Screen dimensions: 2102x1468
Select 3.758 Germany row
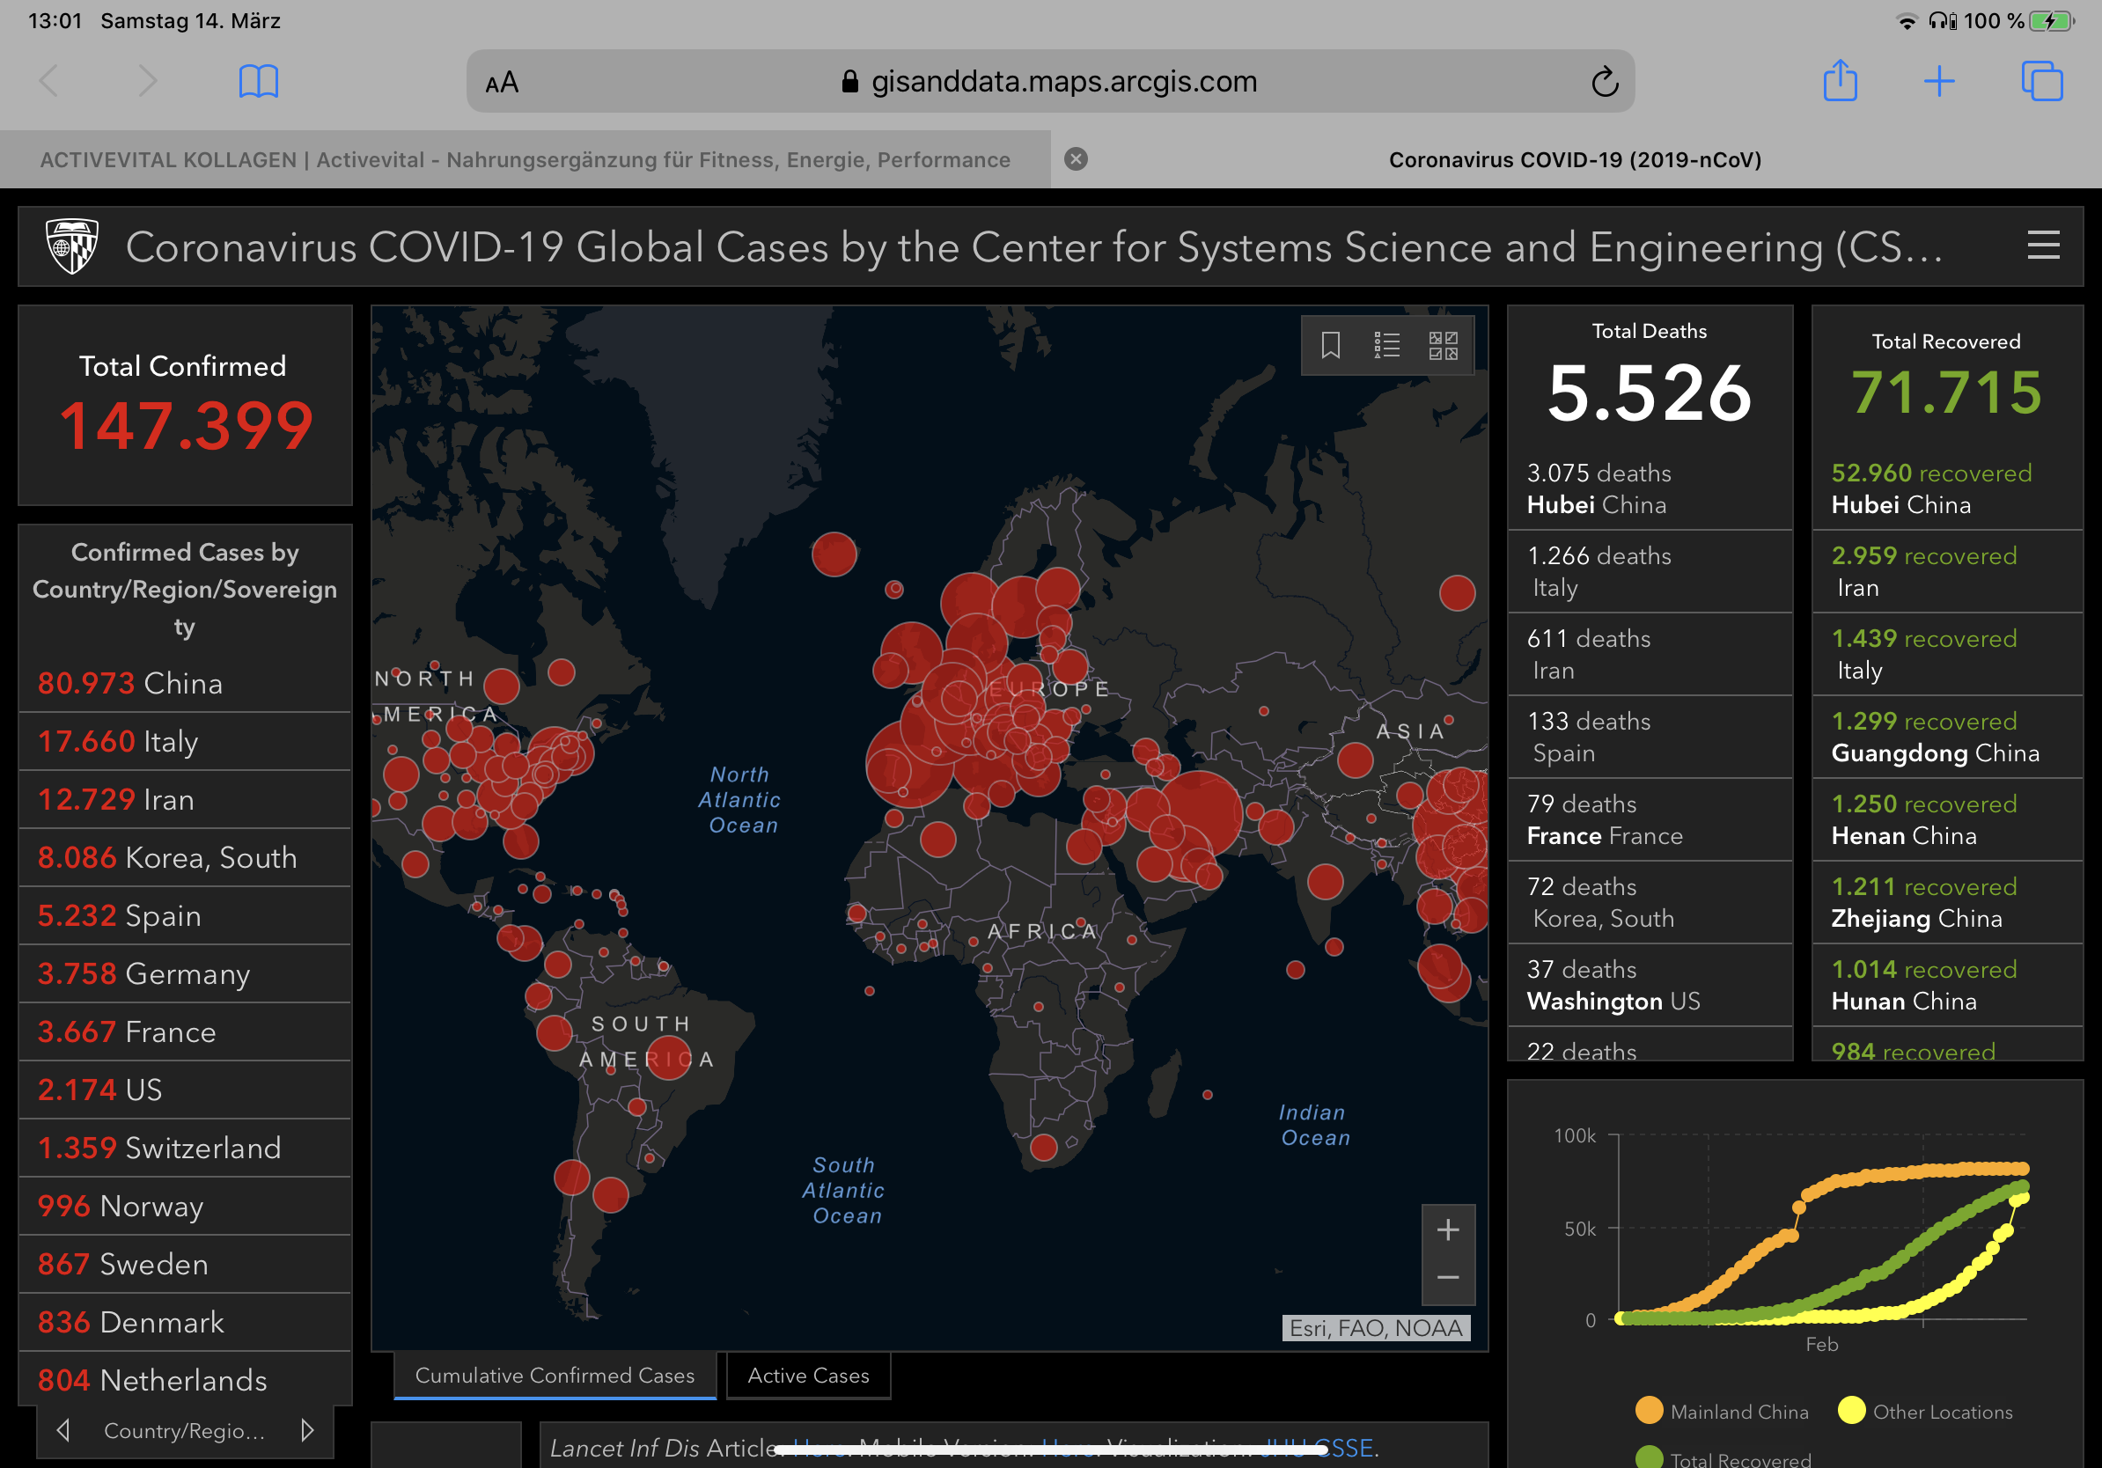point(185,973)
